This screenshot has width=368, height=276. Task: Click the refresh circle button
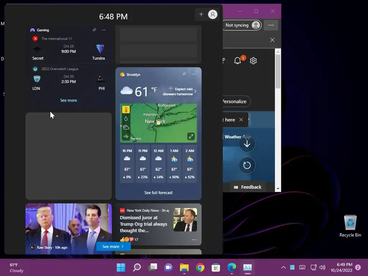(247, 165)
